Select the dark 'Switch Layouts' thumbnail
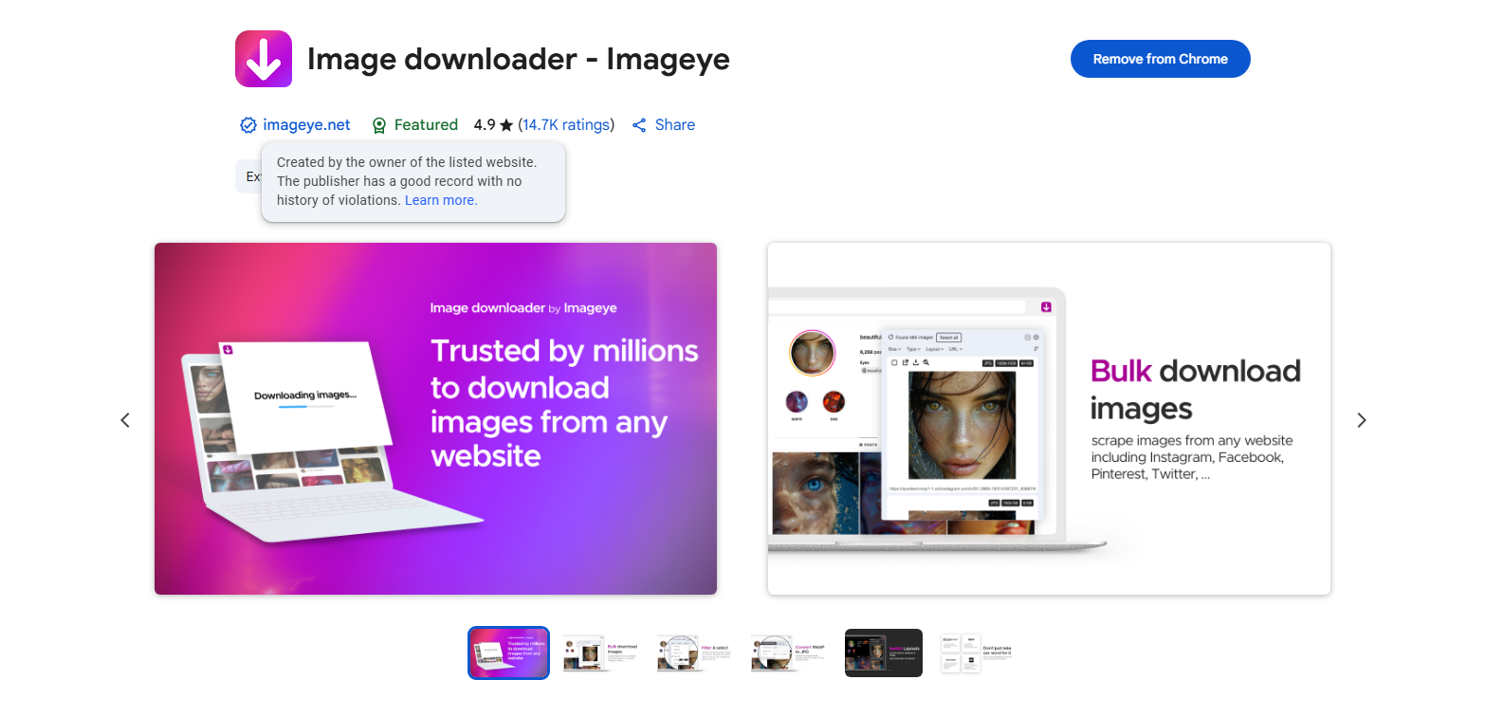This screenshot has width=1485, height=717. coord(883,653)
